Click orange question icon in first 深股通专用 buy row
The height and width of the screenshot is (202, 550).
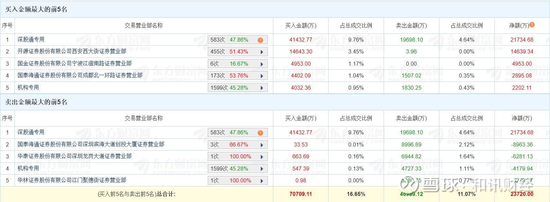[x=260, y=40]
